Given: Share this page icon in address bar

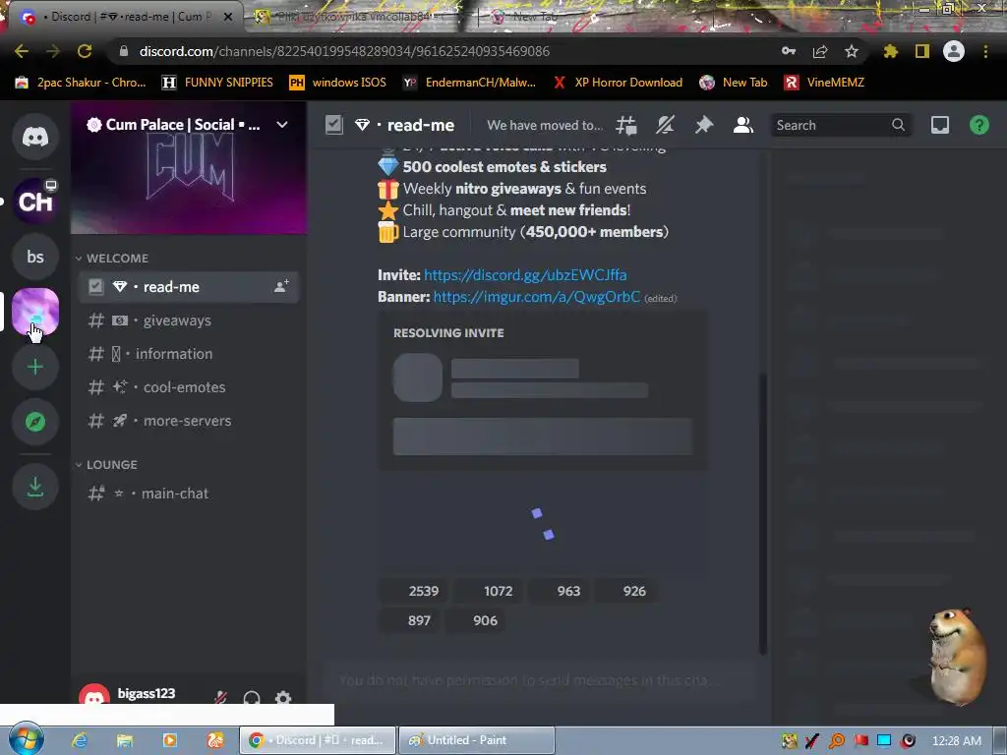Looking at the screenshot, I should pyautogui.click(x=820, y=51).
